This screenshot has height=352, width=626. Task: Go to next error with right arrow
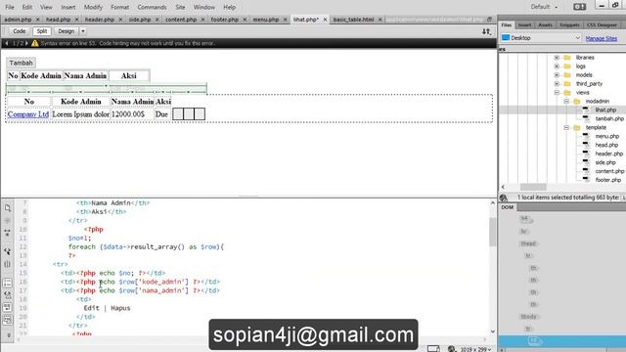(26, 43)
